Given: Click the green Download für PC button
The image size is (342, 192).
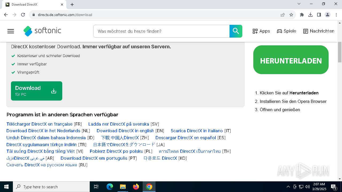Looking at the screenshot, I should (x=37, y=91).
